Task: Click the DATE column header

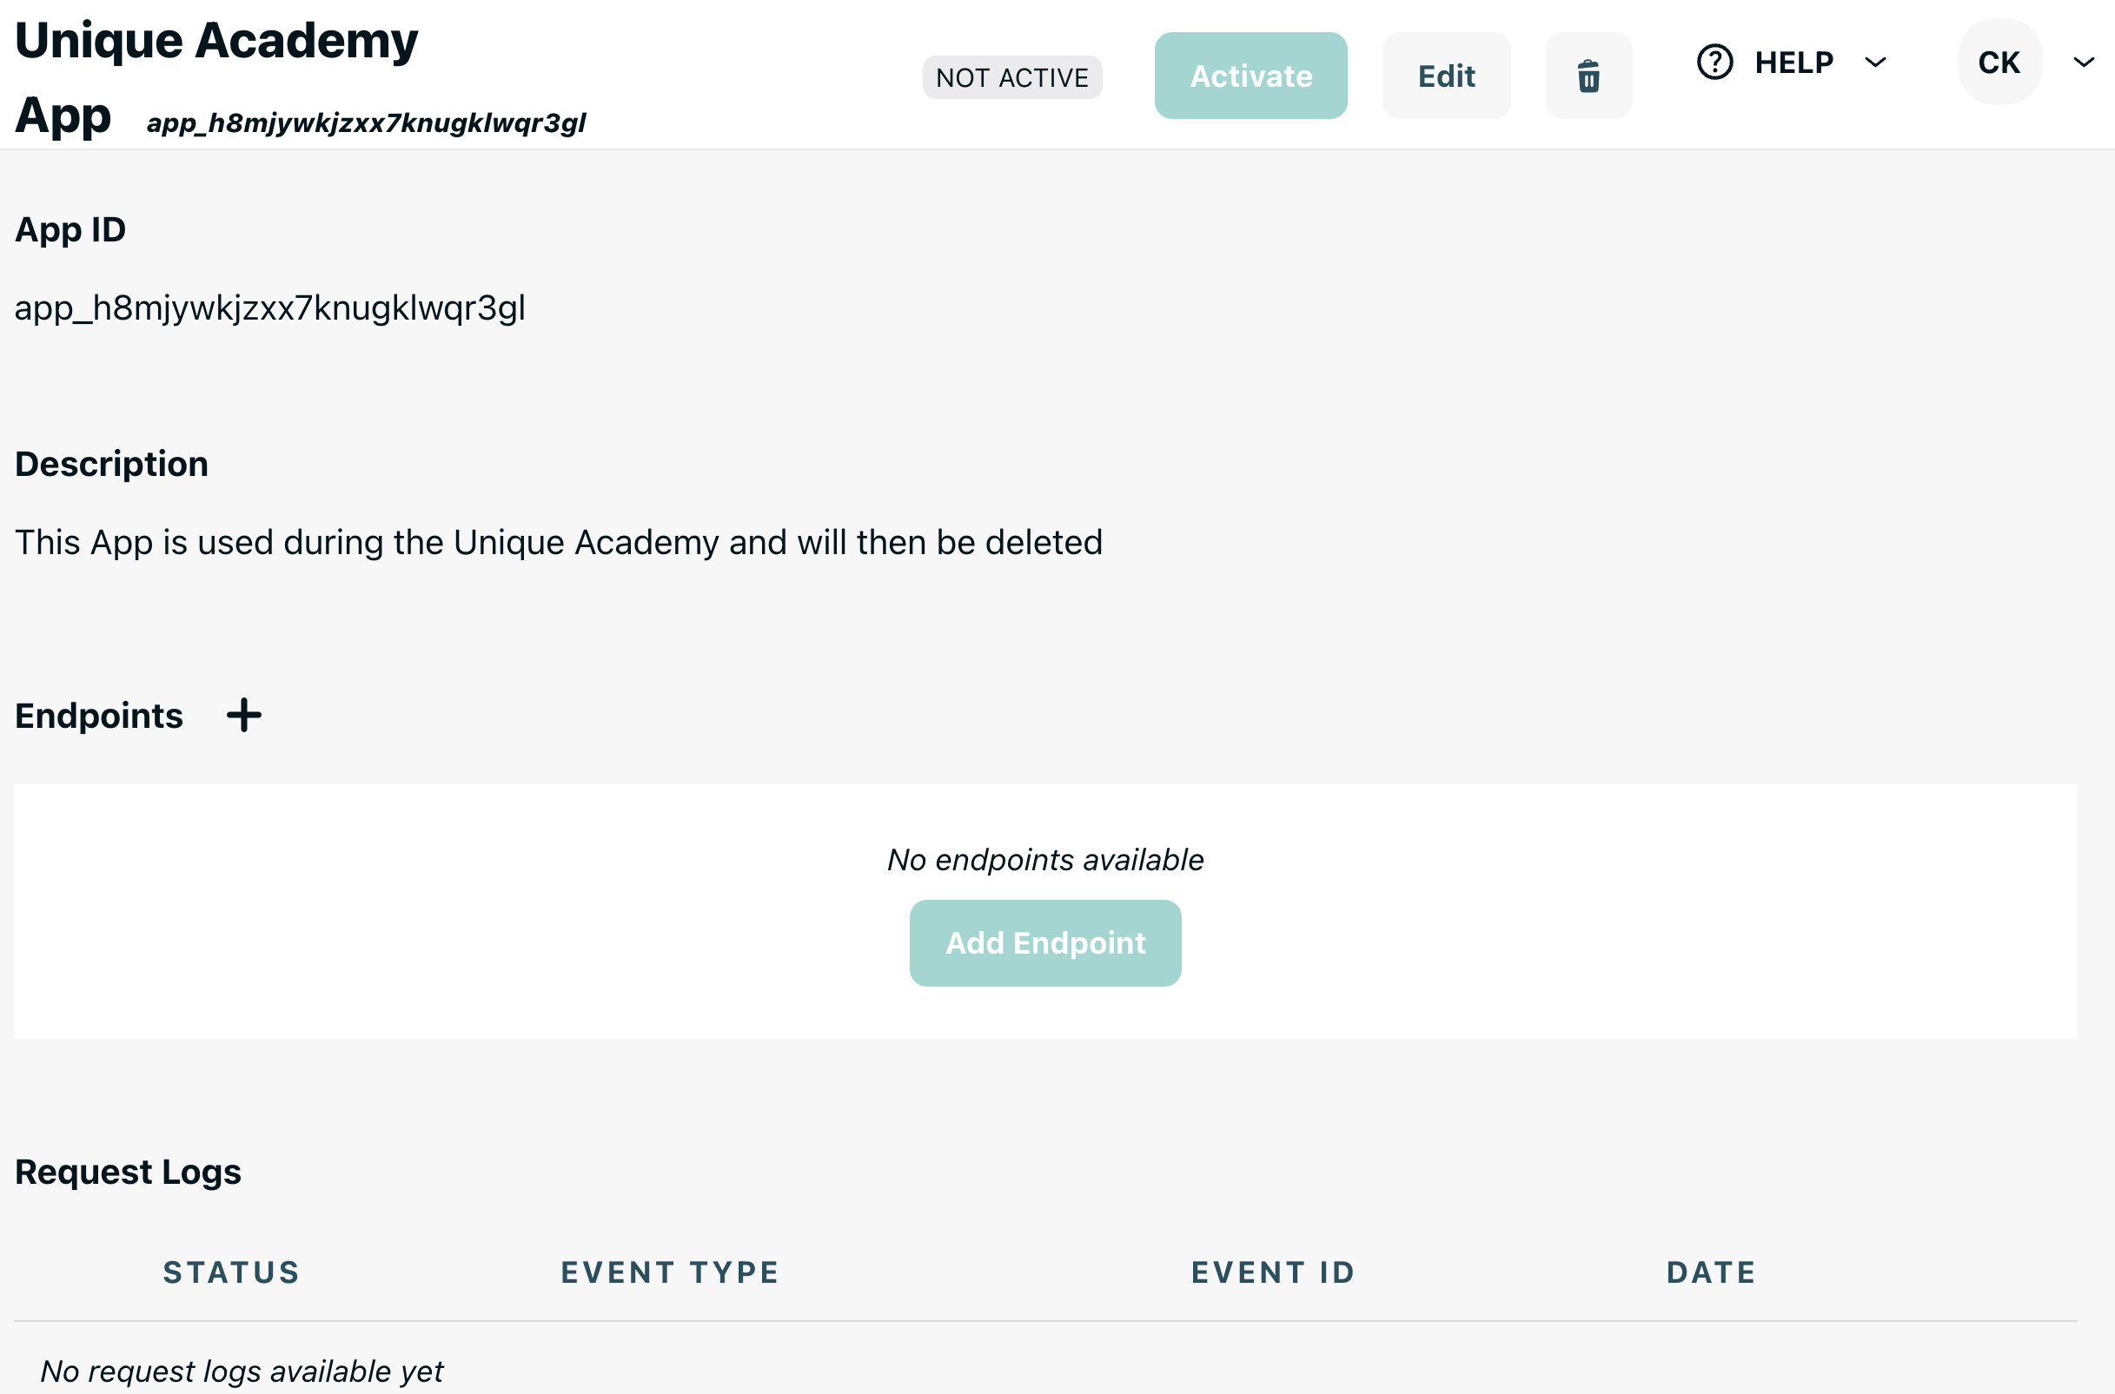Action: (x=1710, y=1272)
